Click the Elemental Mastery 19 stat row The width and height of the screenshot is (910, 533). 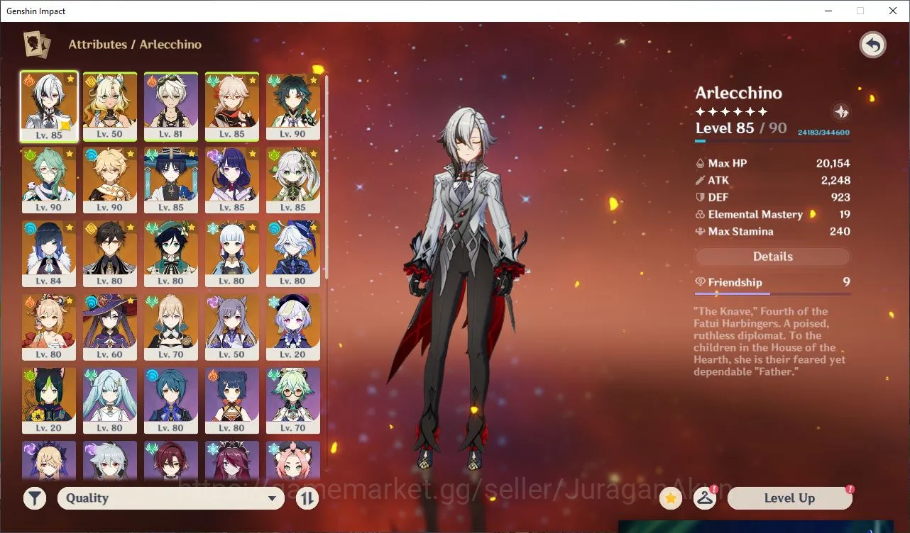click(772, 214)
